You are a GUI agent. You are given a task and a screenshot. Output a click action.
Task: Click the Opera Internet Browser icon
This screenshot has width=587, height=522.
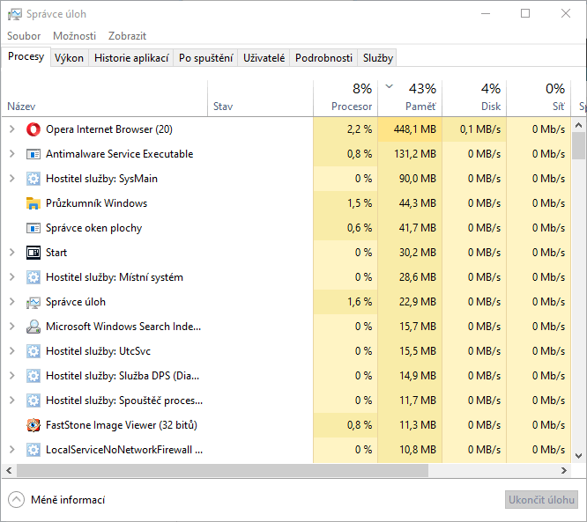(33, 129)
